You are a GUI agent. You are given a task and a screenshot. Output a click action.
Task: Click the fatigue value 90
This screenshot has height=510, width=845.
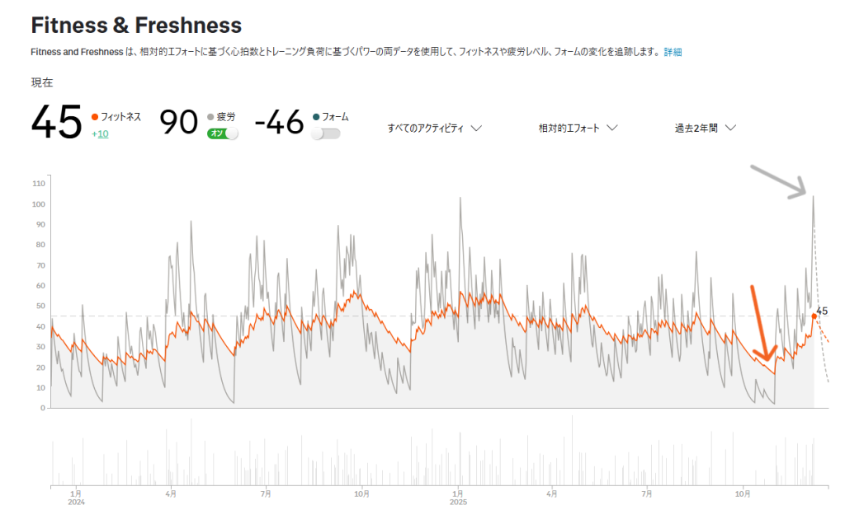[178, 123]
